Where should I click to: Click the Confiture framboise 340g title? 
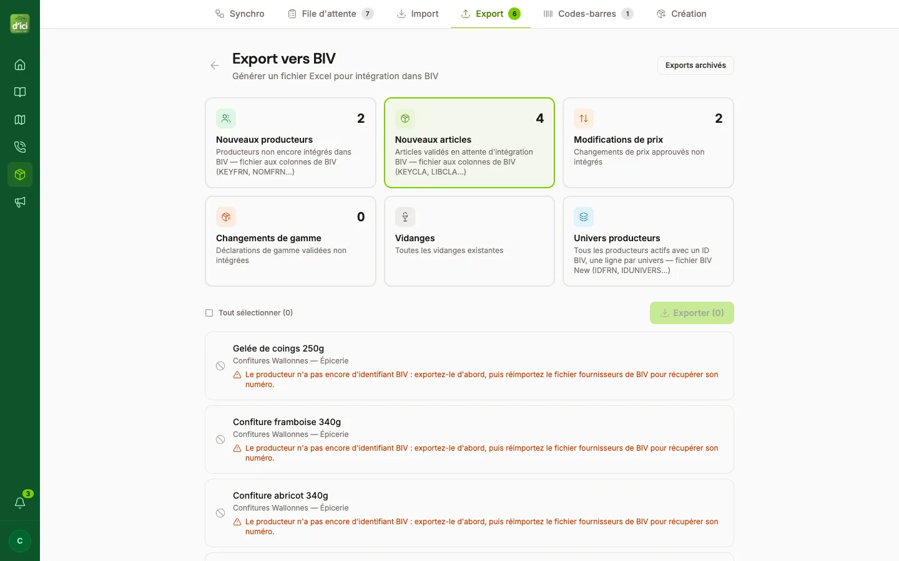tap(287, 422)
